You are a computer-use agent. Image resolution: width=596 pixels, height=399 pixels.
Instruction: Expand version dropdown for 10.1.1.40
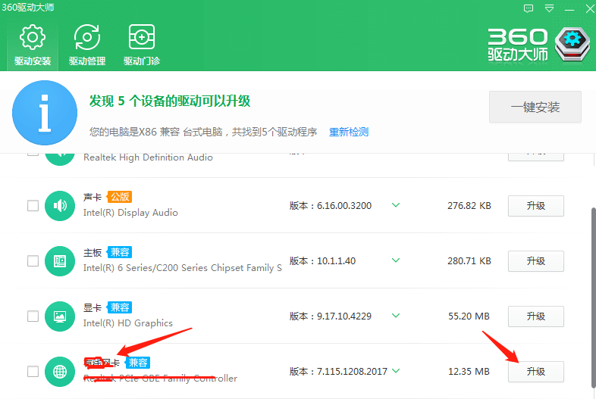[x=396, y=260]
